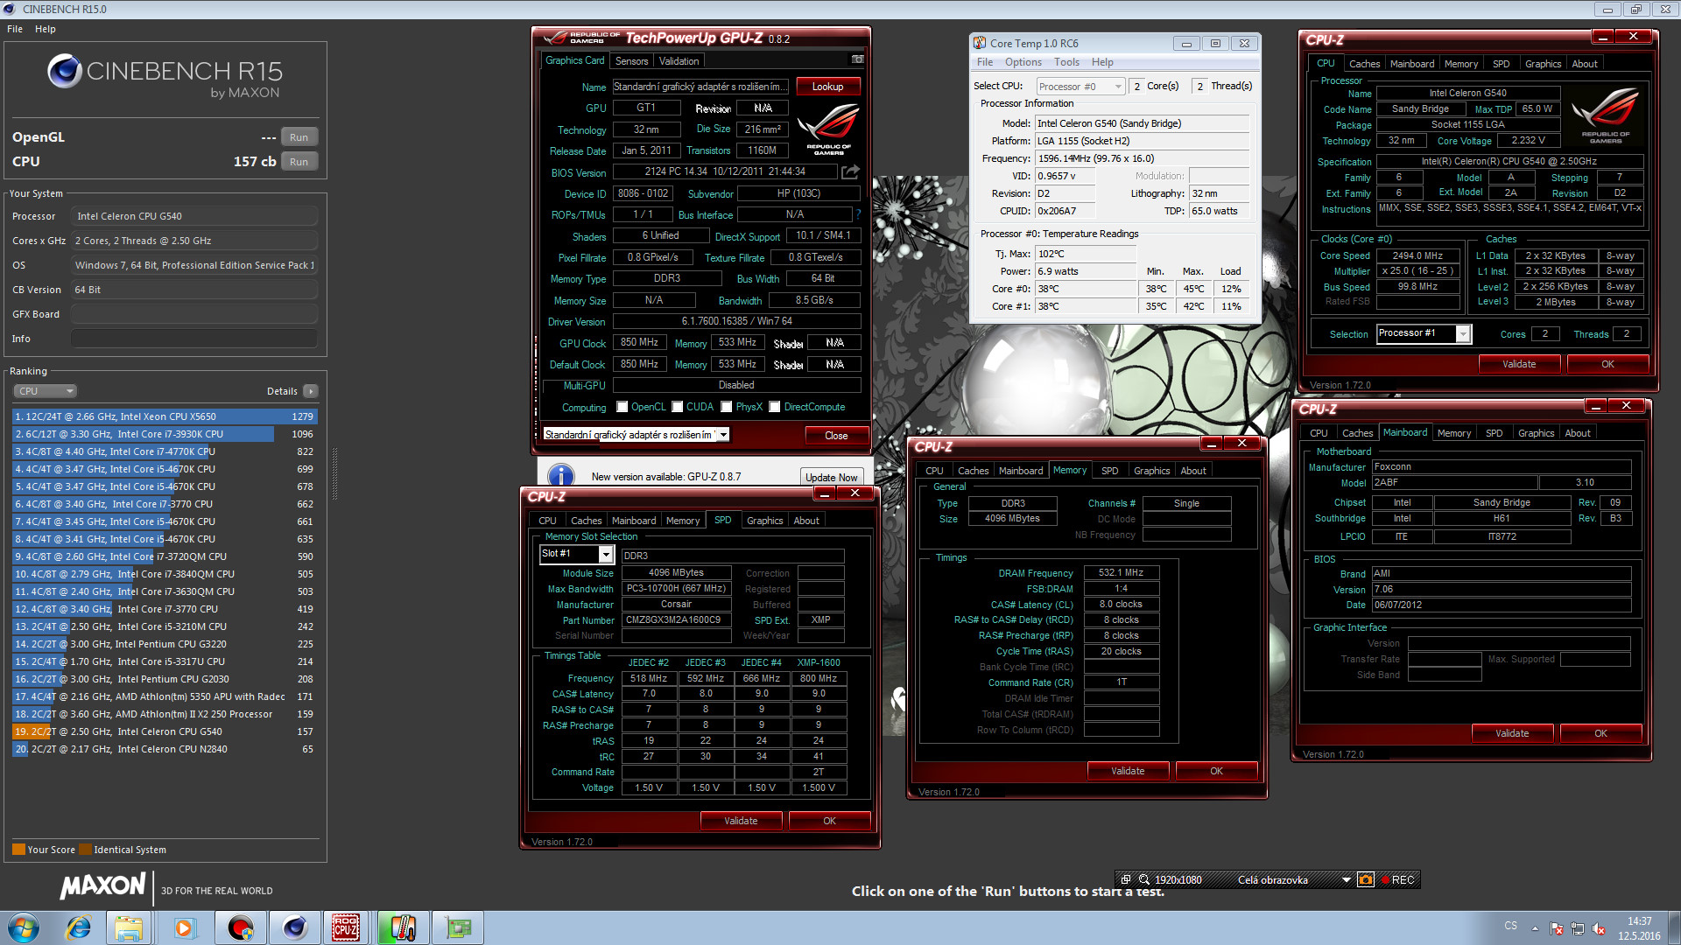The height and width of the screenshot is (945, 1681).
Task: Click the Cinebench Info input field
Action: tap(194, 339)
